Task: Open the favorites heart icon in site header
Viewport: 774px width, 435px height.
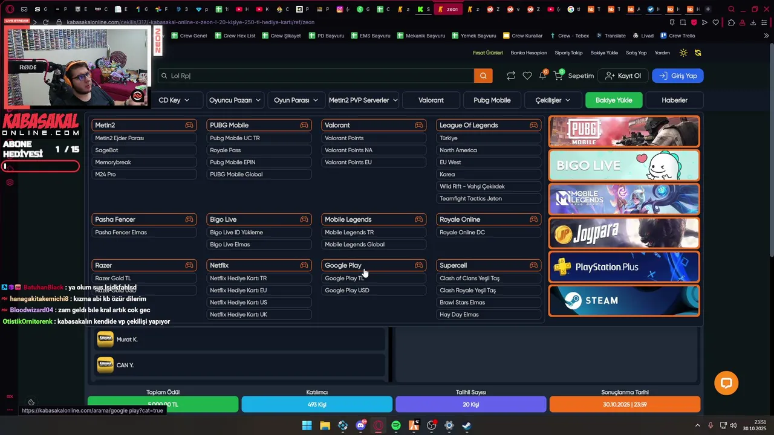Action: click(x=527, y=76)
